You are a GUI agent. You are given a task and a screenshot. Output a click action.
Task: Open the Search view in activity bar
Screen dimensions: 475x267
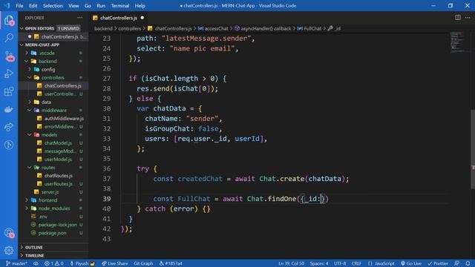(x=9, y=38)
